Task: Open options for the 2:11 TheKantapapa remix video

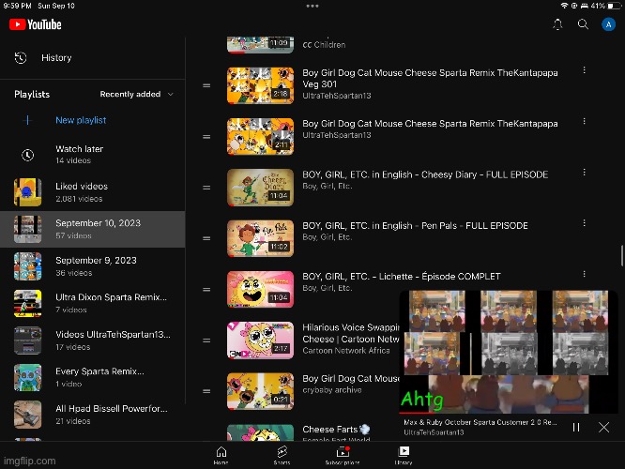Action: point(584,121)
